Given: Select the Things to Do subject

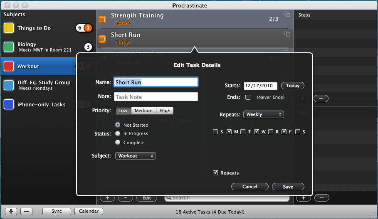Looking at the screenshot, I should click(48, 28).
